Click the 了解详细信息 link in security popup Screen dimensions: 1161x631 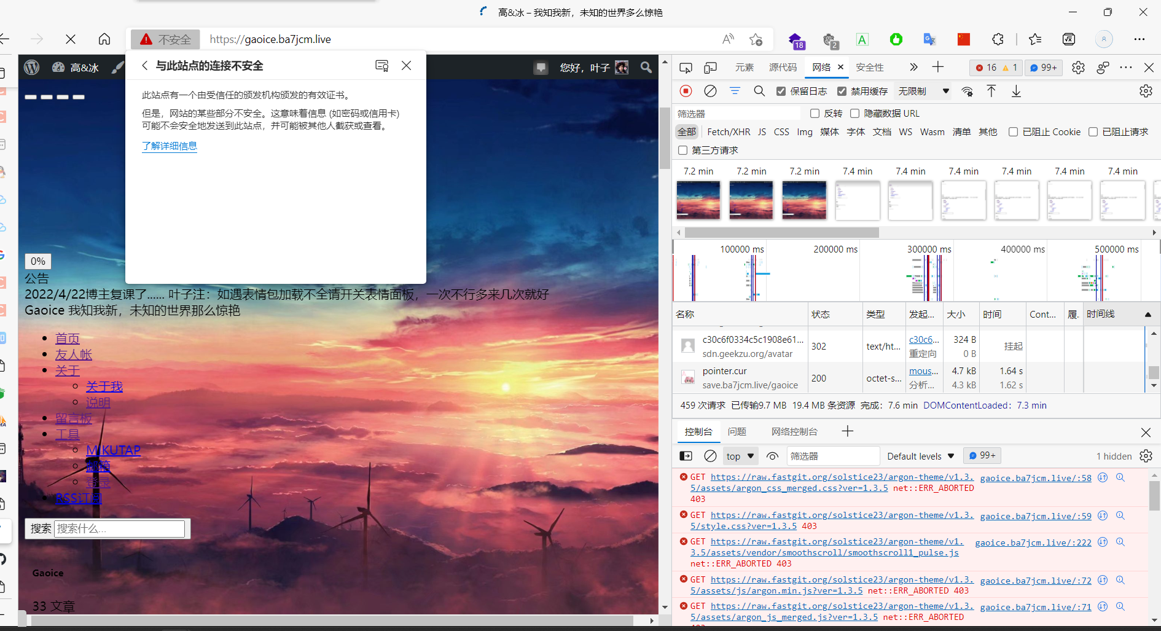[x=170, y=146]
